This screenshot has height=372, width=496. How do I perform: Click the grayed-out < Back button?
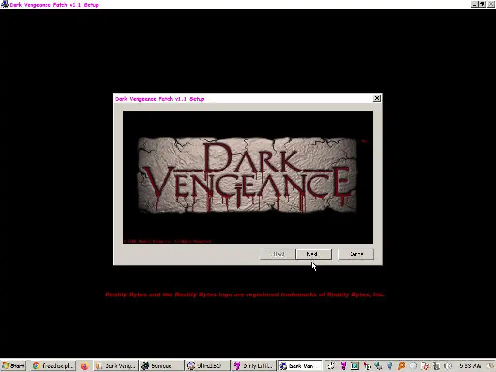[278, 254]
